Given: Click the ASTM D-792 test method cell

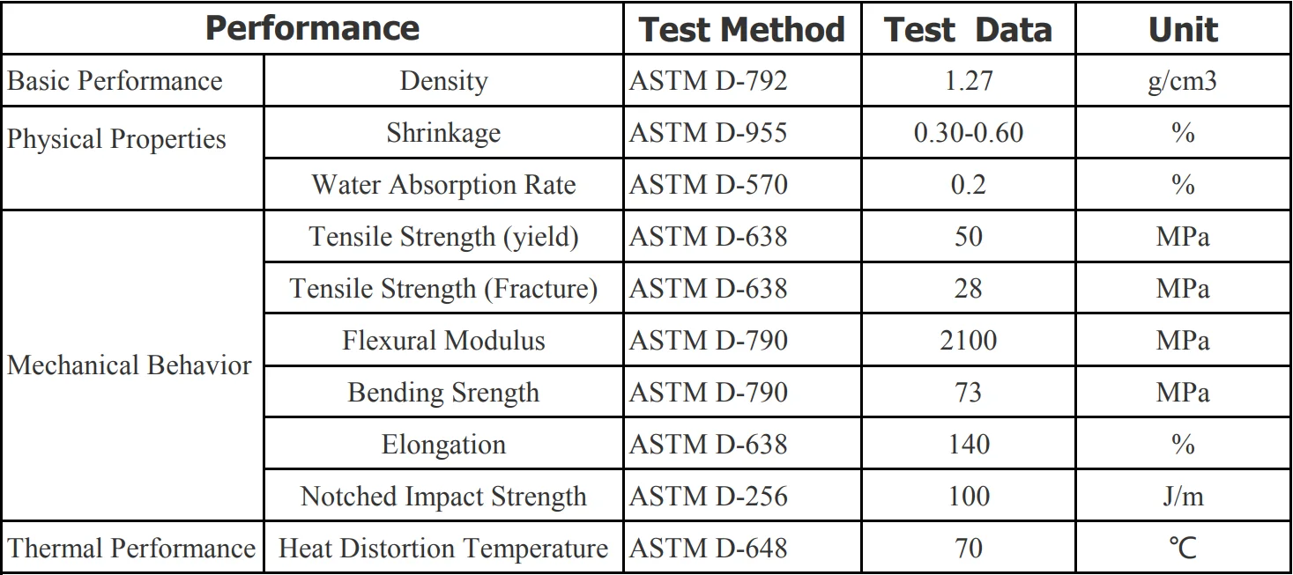Looking at the screenshot, I should (x=708, y=81).
